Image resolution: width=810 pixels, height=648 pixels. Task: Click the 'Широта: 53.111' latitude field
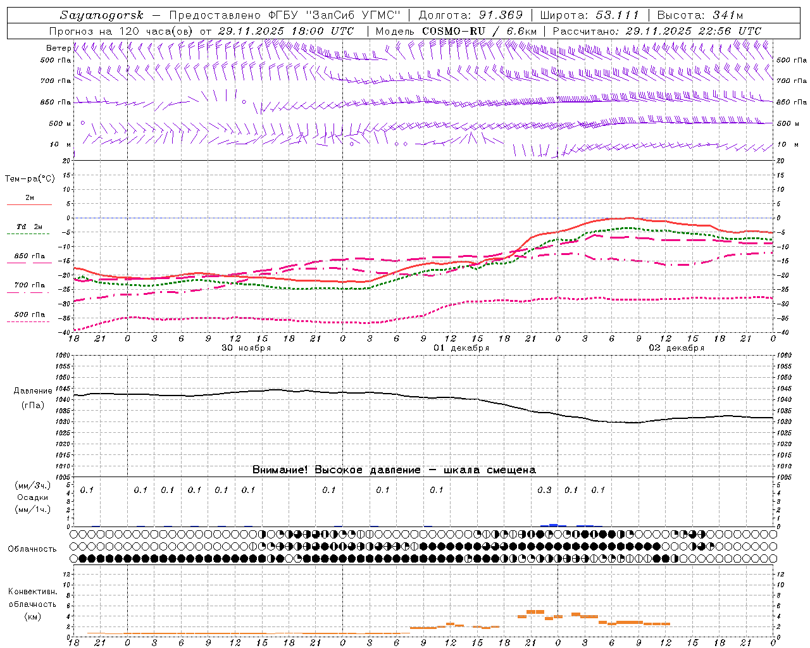[x=590, y=15]
